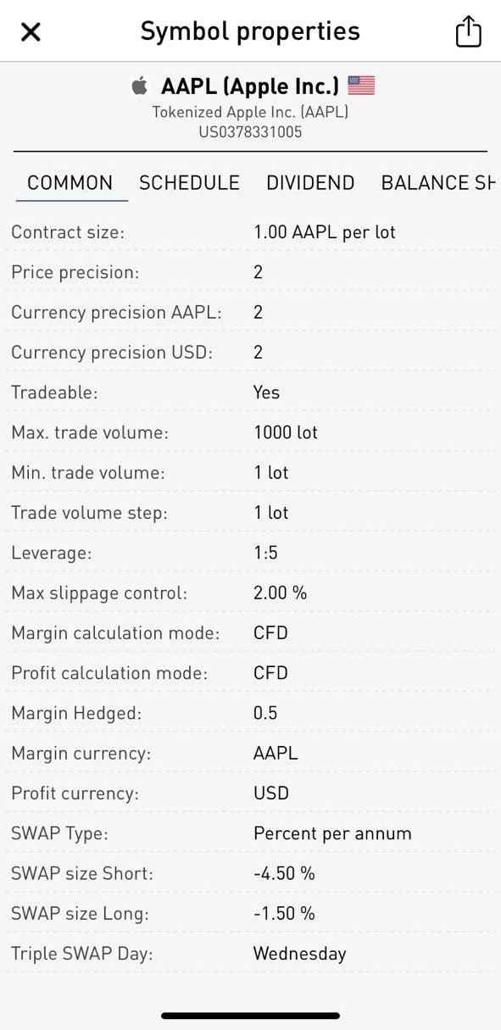Tap the US flag icon
This screenshot has width=501, height=1030.
tap(361, 86)
